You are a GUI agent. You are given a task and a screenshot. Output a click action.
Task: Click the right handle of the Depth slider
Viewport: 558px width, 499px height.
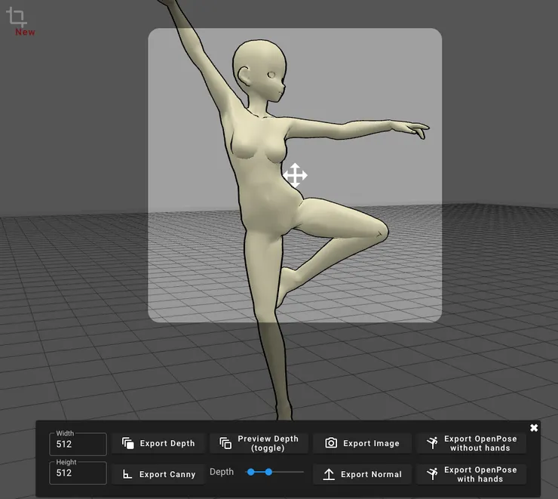click(268, 472)
